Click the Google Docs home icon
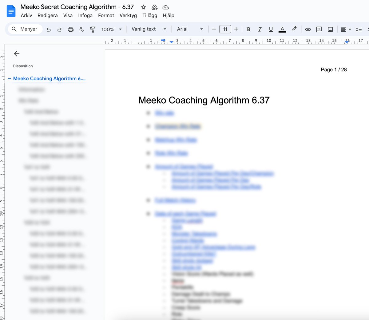Image resolution: width=369 pixels, height=320 pixels. click(x=11, y=11)
